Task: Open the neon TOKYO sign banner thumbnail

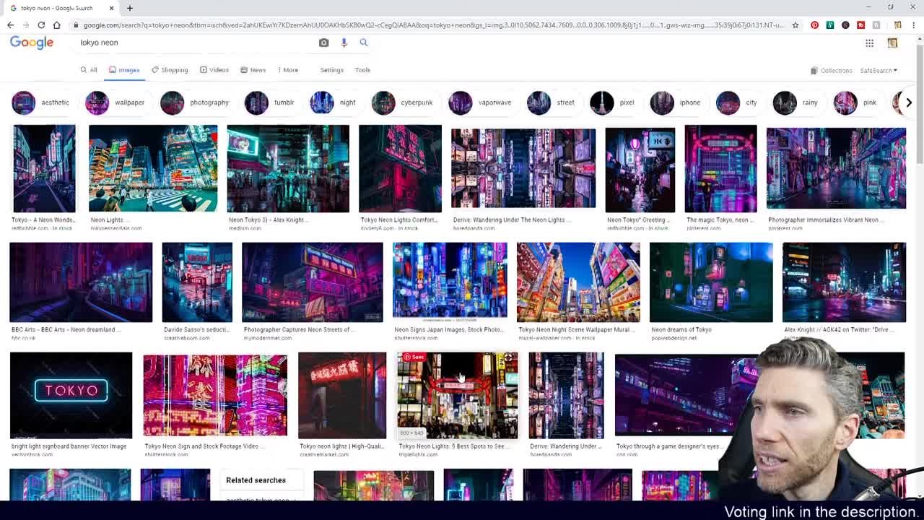Action: [x=71, y=395]
